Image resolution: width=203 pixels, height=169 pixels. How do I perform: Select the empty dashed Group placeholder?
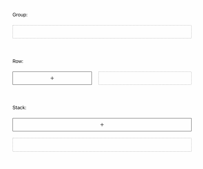102,32
